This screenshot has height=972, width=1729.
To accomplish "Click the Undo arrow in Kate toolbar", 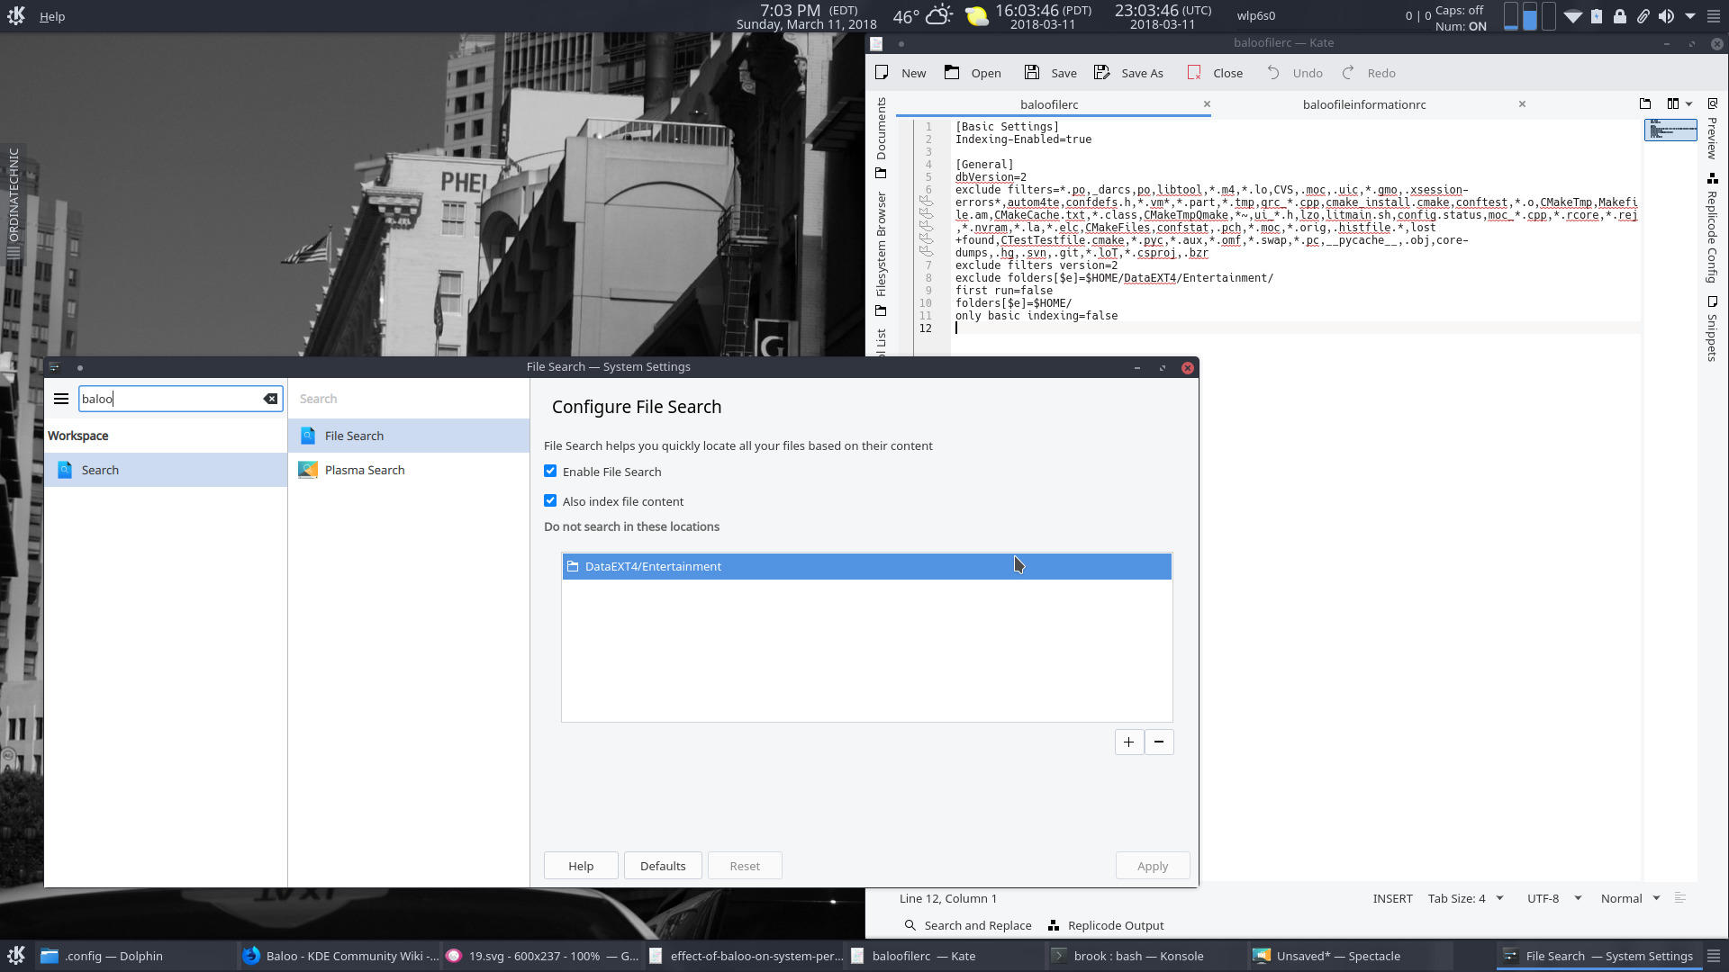I will [1273, 73].
